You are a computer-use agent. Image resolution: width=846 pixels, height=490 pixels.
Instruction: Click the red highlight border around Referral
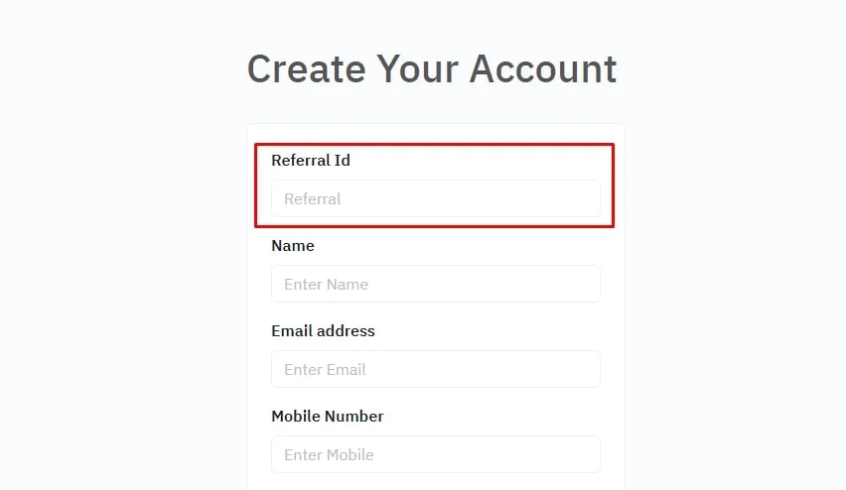pos(434,145)
